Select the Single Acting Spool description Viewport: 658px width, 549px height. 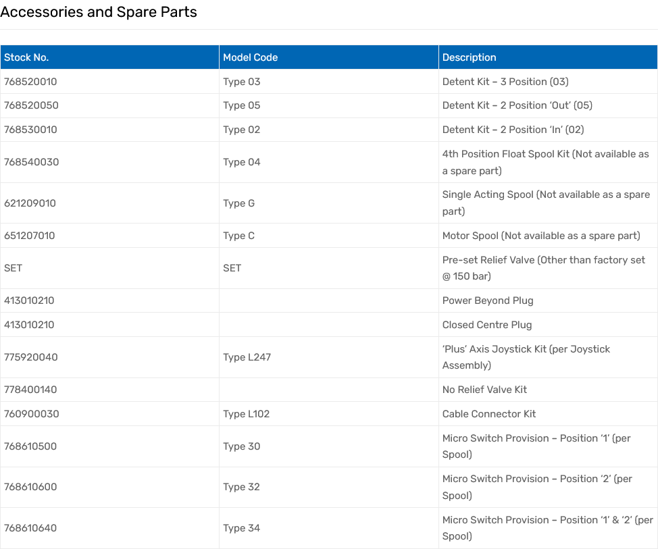tap(545, 203)
